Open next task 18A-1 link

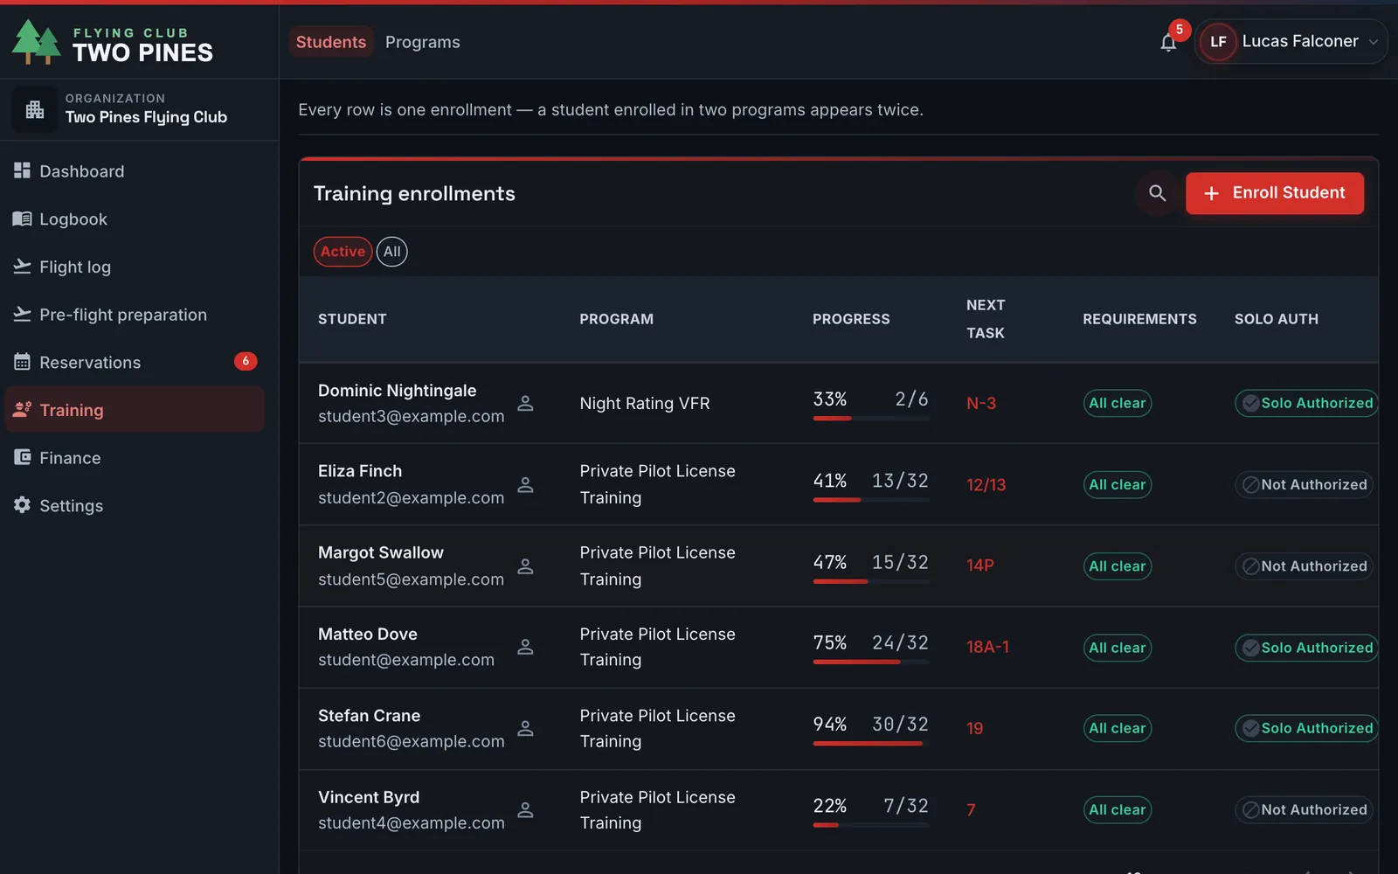tap(987, 647)
